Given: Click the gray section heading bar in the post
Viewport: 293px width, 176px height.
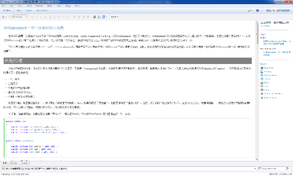Looking at the screenshot, I should click(128, 61).
